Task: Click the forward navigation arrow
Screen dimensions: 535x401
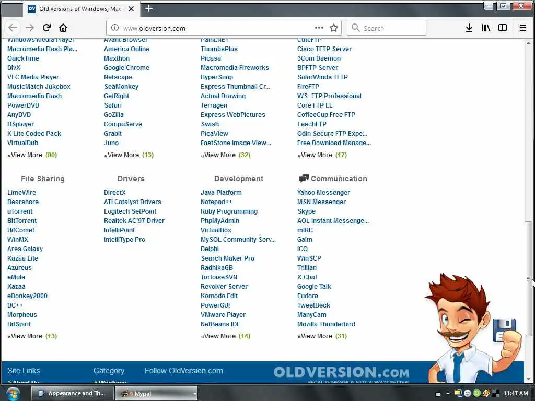Action: [x=30, y=28]
